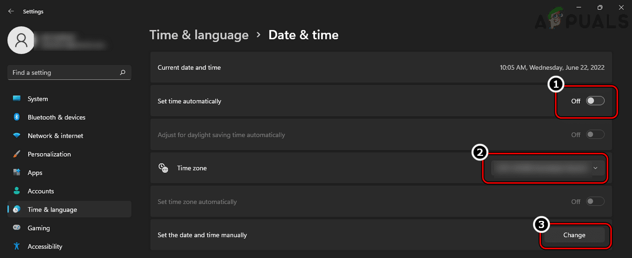Click the Bluetooth & devices icon
The image size is (632, 258).
point(17,117)
